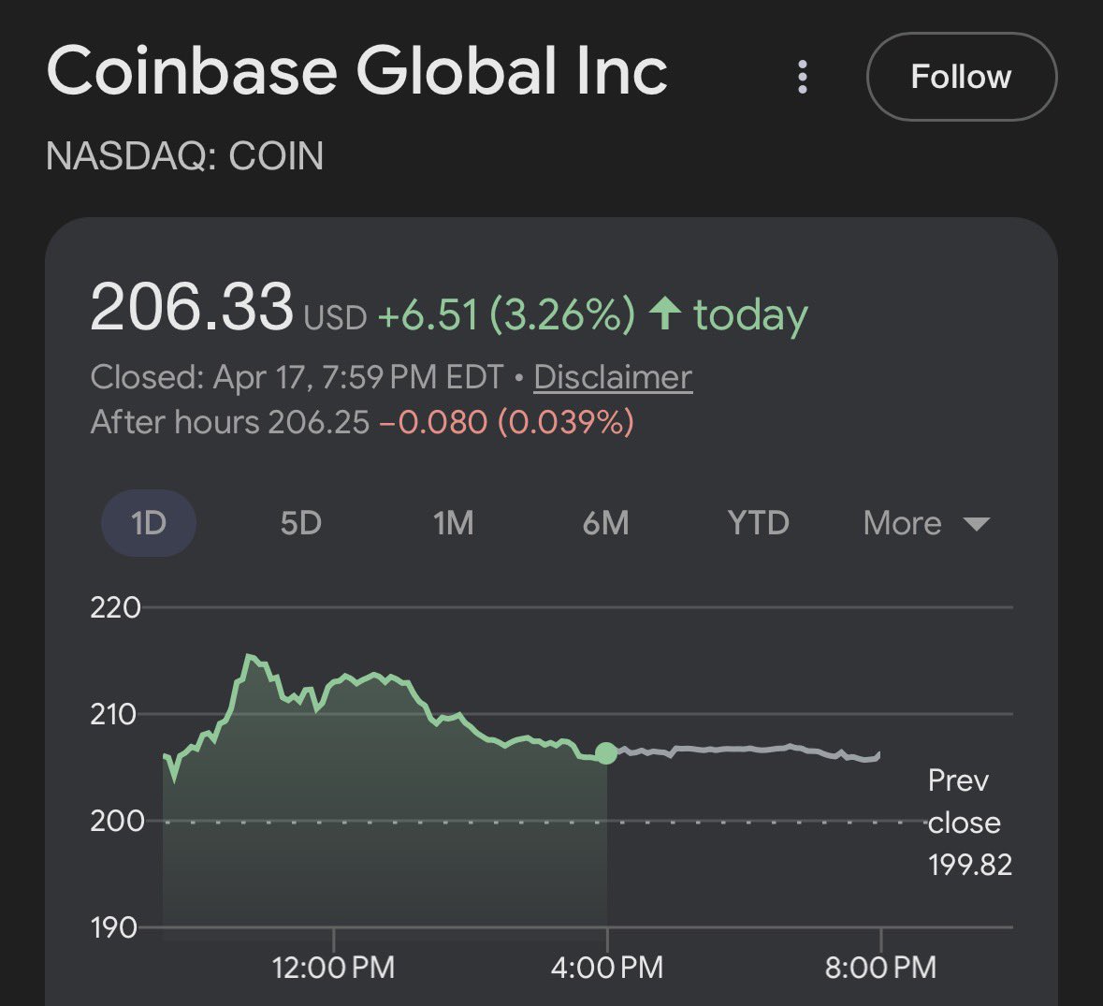Open the three-dot options menu
This screenshot has height=1006, width=1103.
[802, 77]
